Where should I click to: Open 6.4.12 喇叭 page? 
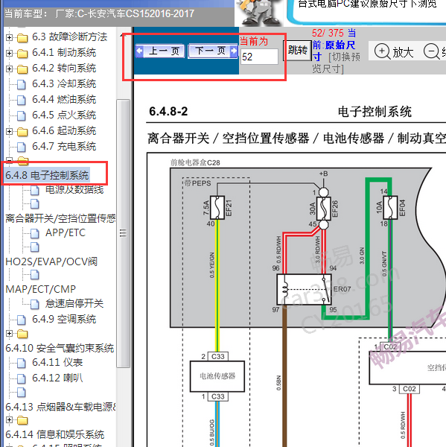(57, 378)
